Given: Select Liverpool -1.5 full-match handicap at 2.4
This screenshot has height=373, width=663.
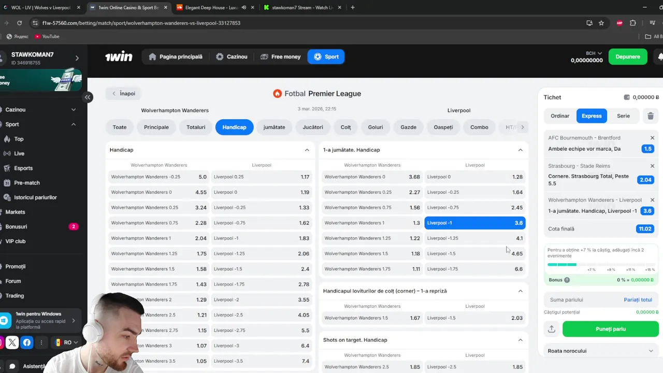Looking at the screenshot, I should click(x=262, y=269).
